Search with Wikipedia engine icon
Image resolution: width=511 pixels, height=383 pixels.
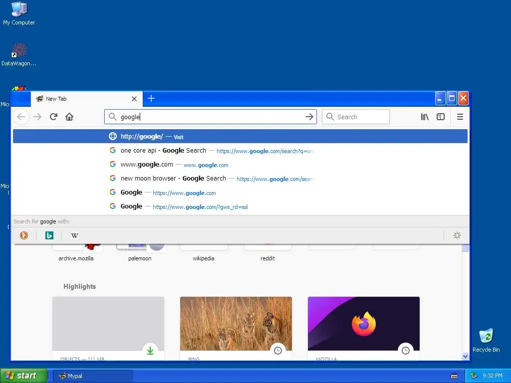click(x=75, y=235)
